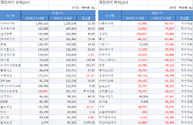Viewport: 193px width, 125px height.
Task: Select the cell showing -16,586
Action: 135,65
